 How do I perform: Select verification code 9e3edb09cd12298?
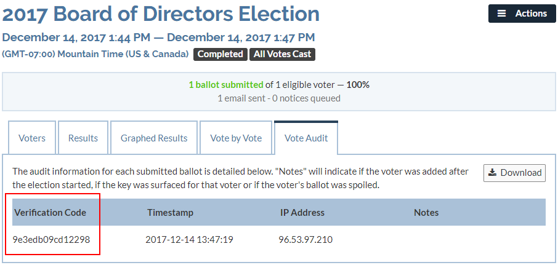click(x=51, y=240)
